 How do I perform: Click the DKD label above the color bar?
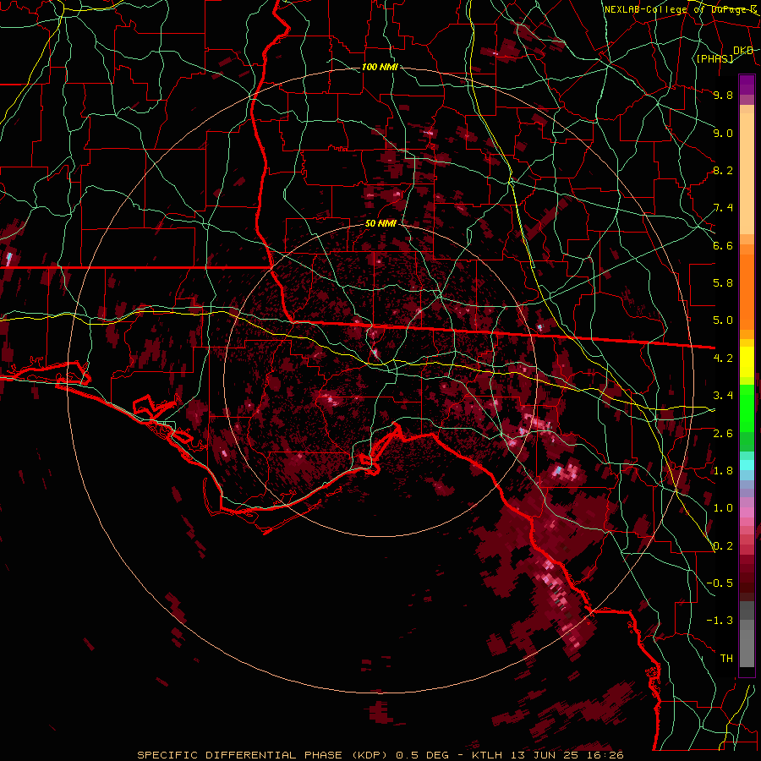743,51
